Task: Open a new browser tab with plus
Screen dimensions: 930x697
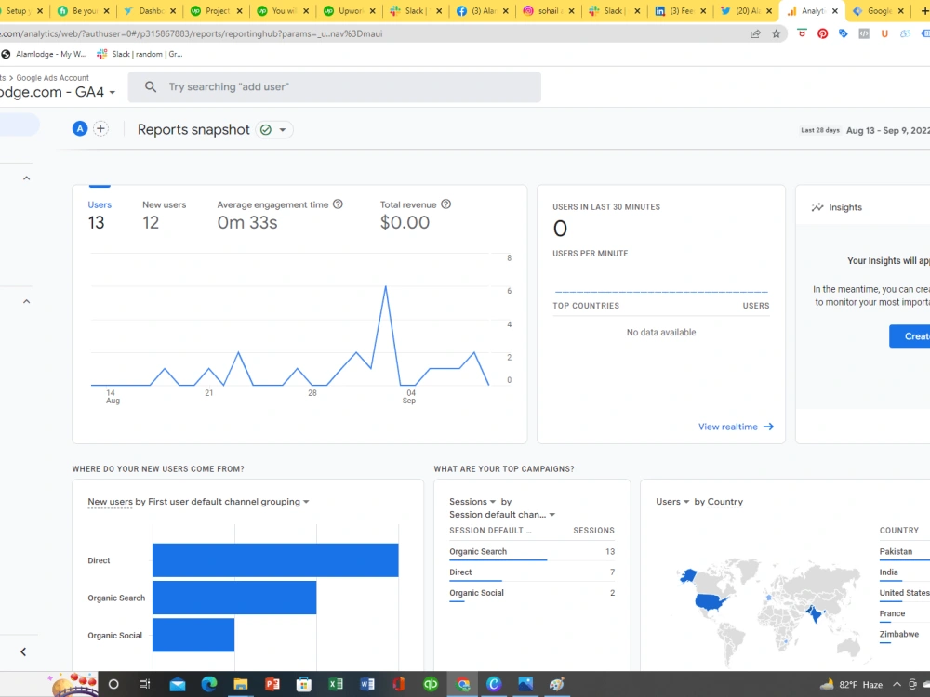Action: click(924, 10)
